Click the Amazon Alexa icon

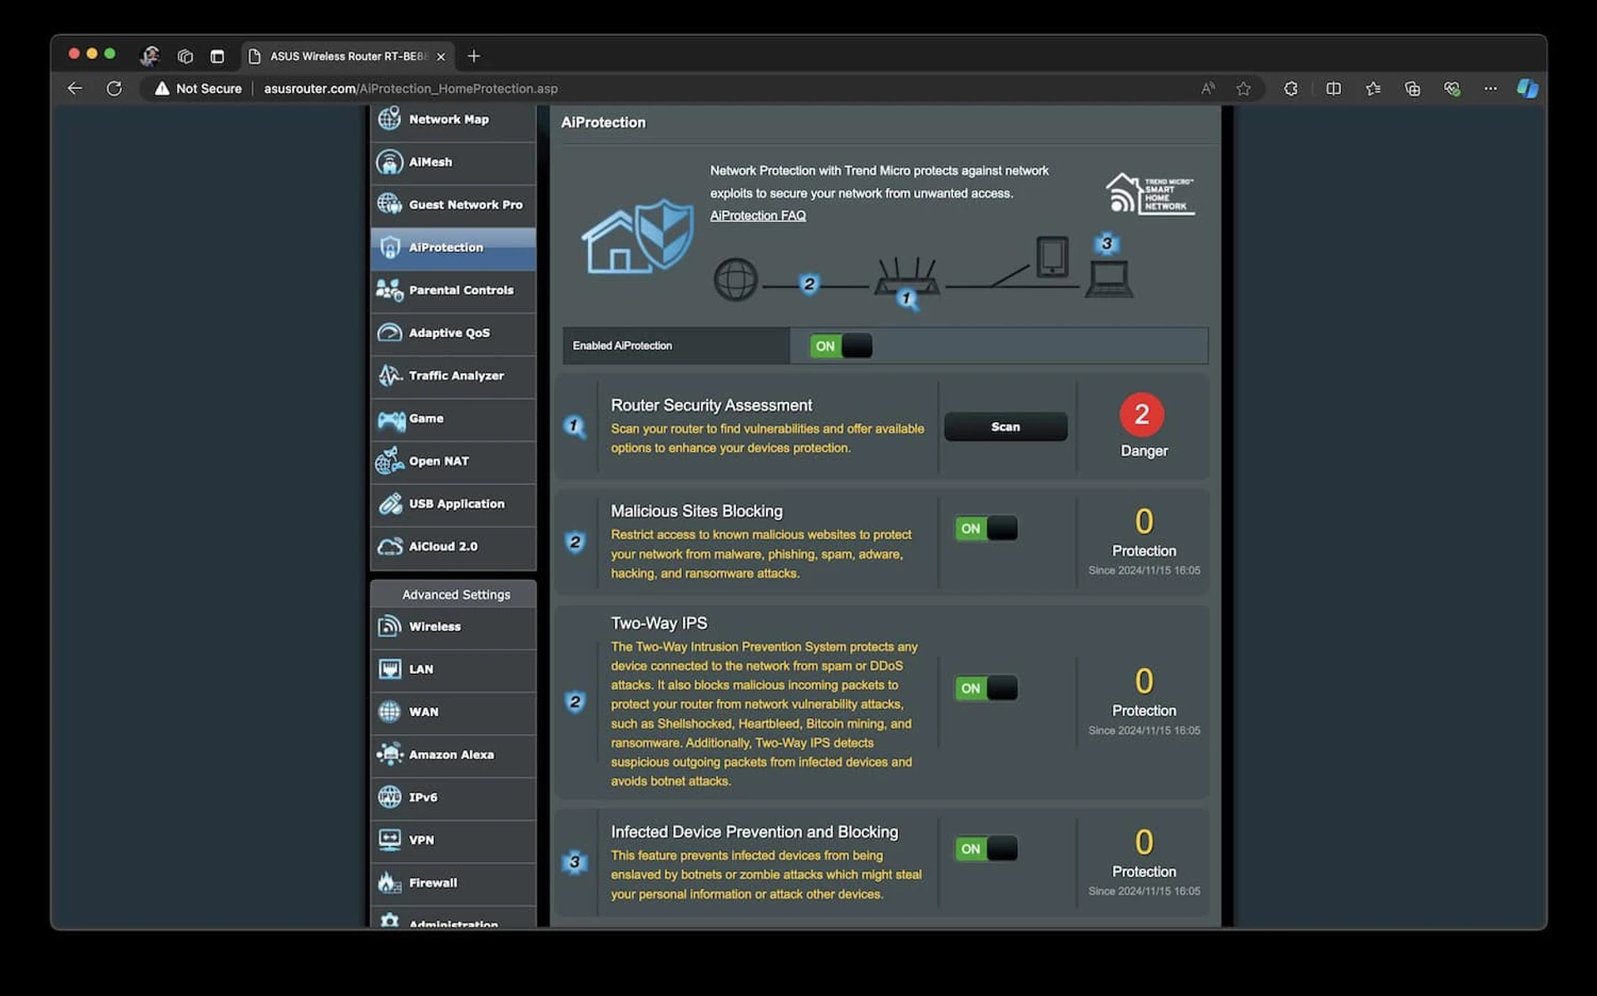389,754
